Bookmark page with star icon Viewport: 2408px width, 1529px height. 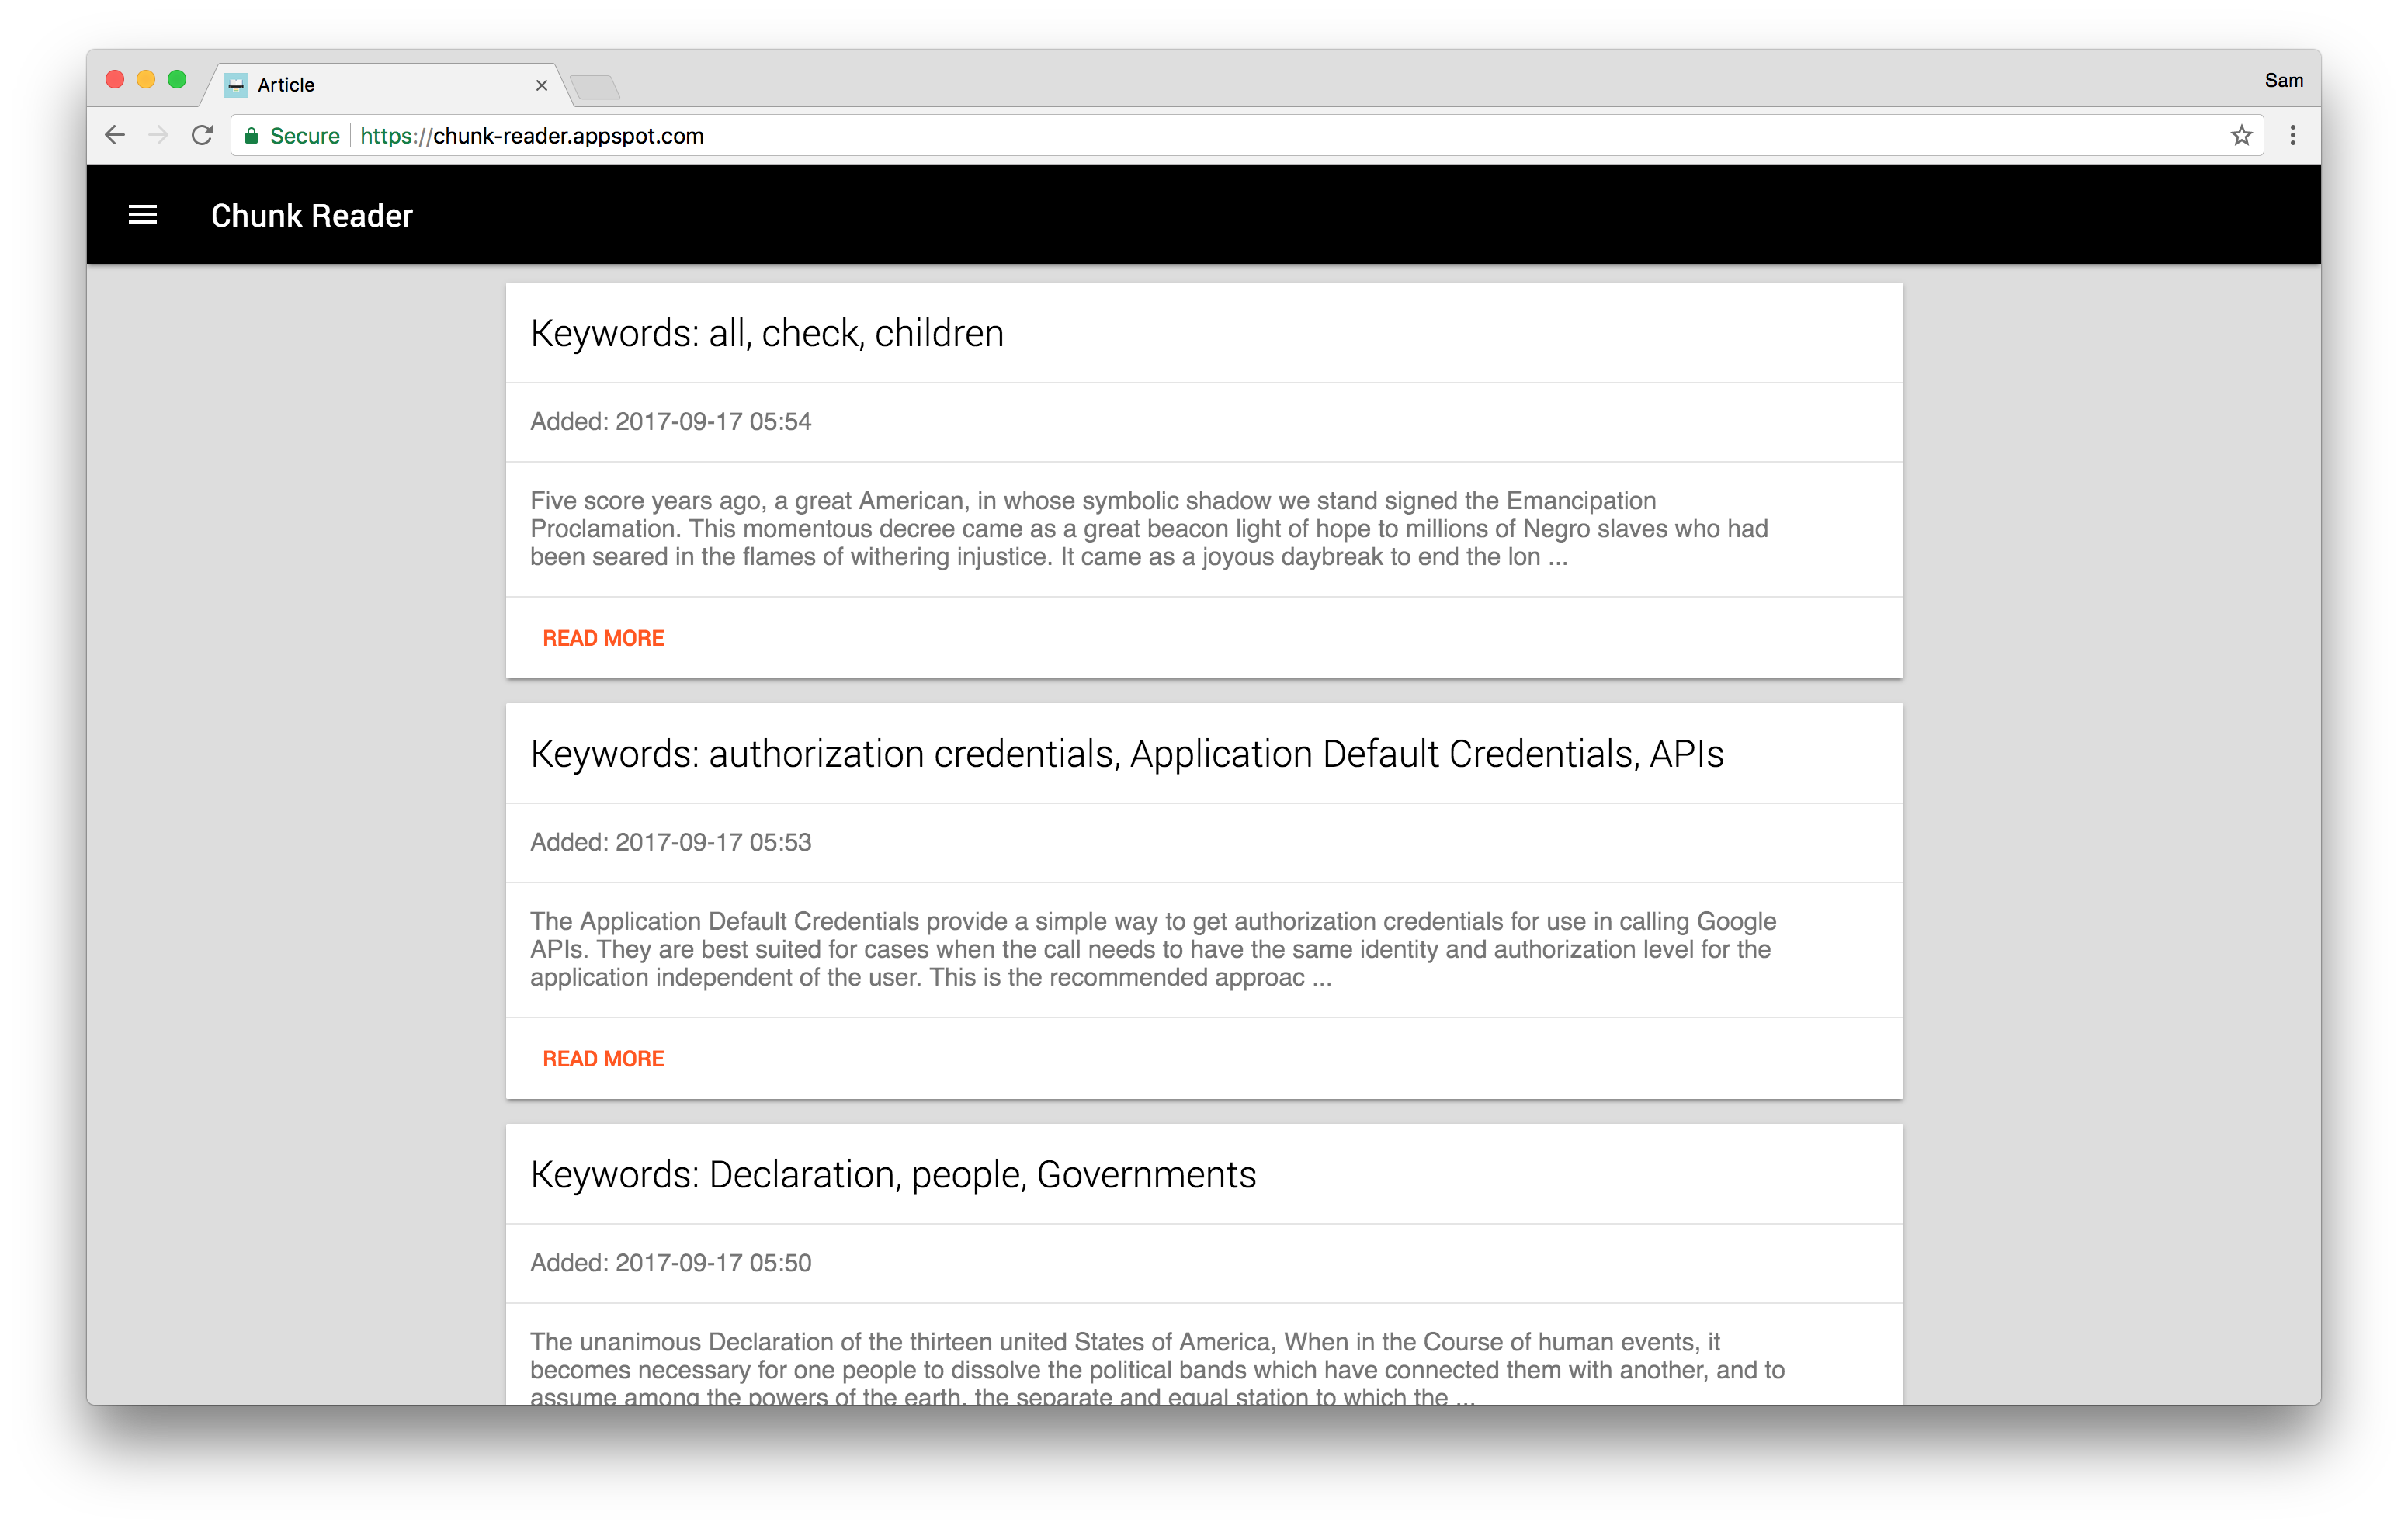pyautogui.click(x=2241, y=135)
